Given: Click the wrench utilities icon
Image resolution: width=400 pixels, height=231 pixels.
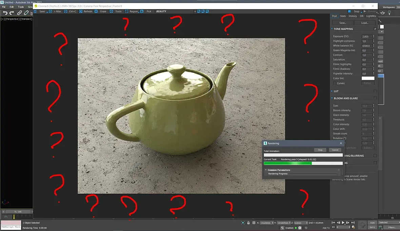Looking at the screenshot, I should 380,21.
